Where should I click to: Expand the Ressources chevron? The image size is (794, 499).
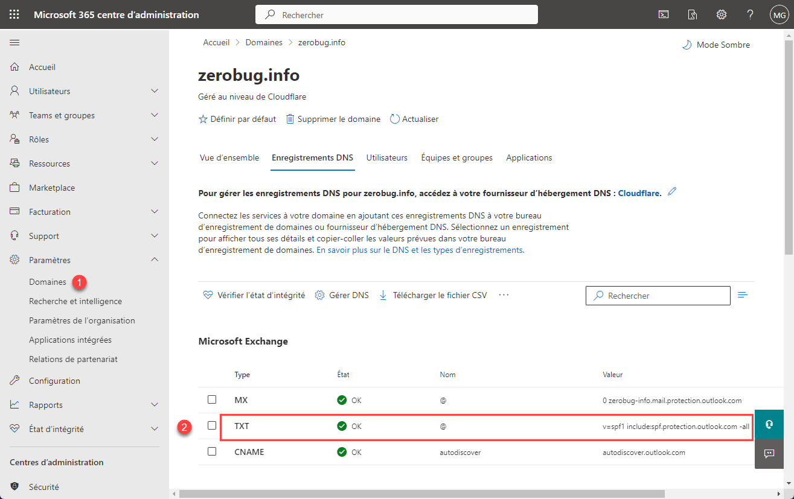coord(155,164)
